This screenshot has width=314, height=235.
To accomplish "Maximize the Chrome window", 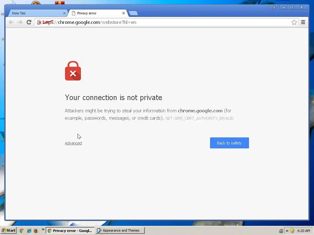I will [291, 7].
